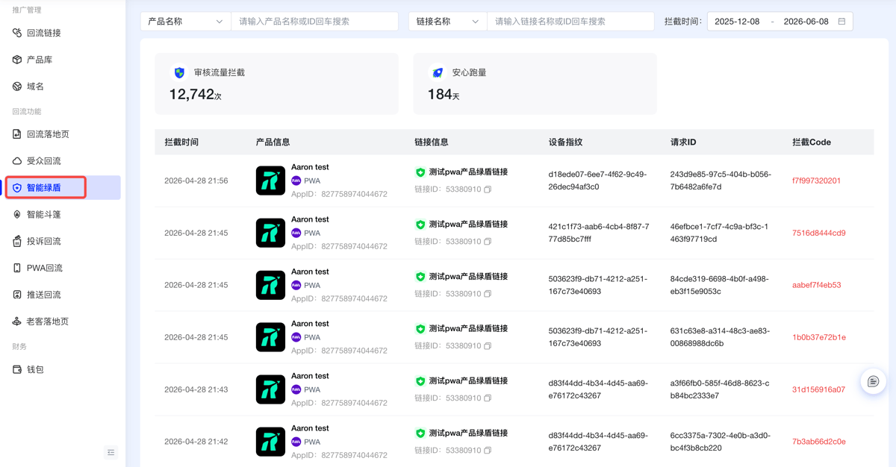Image resolution: width=896 pixels, height=467 pixels.
Task: Click request ID starting 243d9e85
Action: click(x=721, y=181)
